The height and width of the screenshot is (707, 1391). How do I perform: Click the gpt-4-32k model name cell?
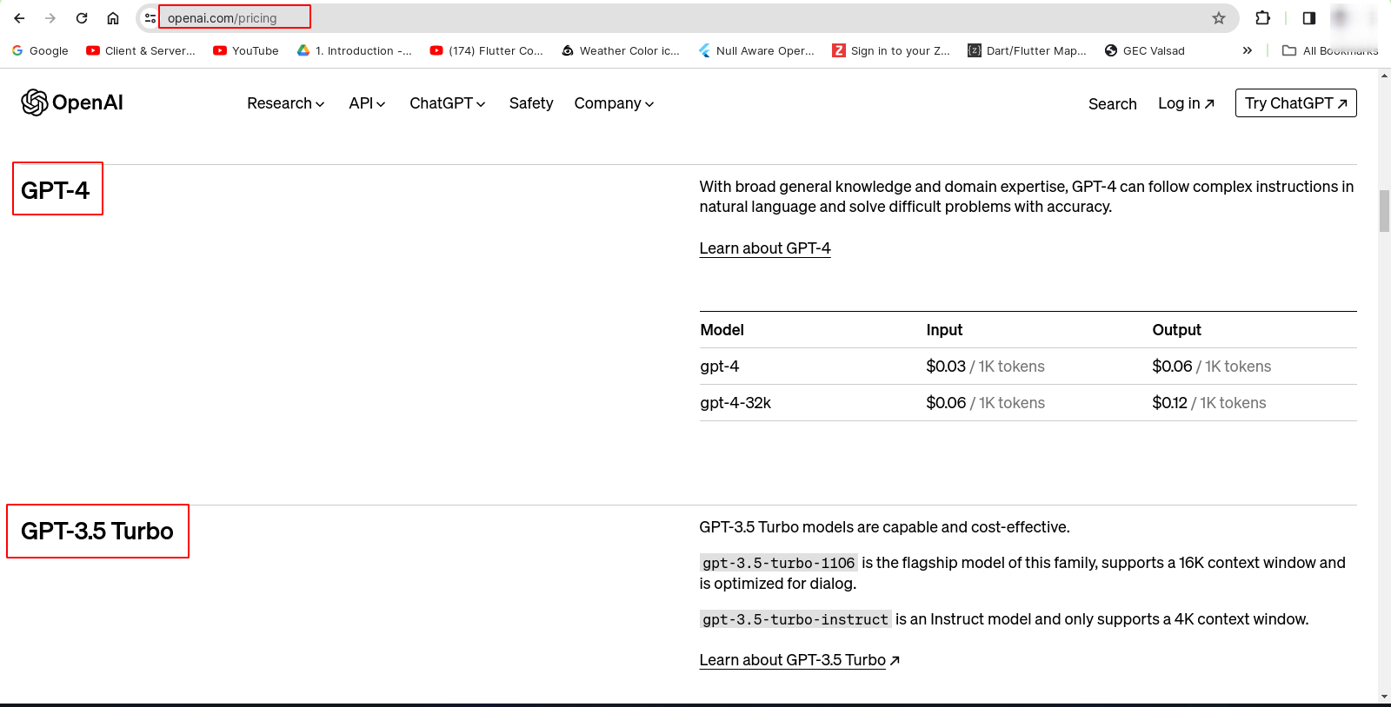pyautogui.click(x=735, y=403)
